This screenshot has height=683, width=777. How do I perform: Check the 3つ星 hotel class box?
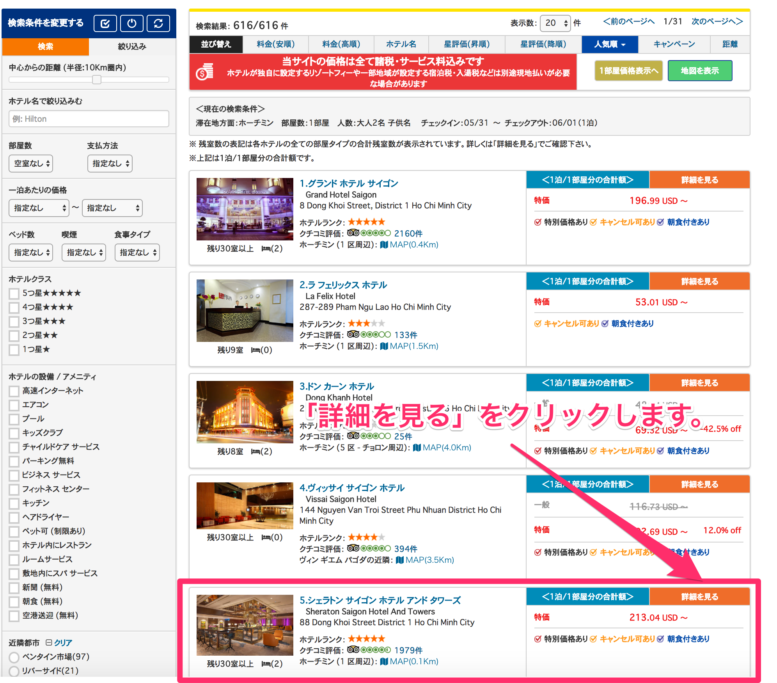pyautogui.click(x=14, y=322)
